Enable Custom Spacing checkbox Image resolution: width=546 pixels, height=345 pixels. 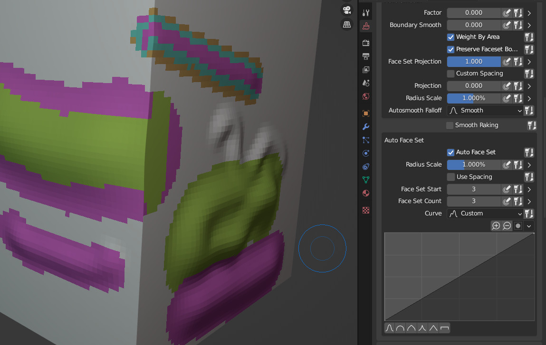450,74
